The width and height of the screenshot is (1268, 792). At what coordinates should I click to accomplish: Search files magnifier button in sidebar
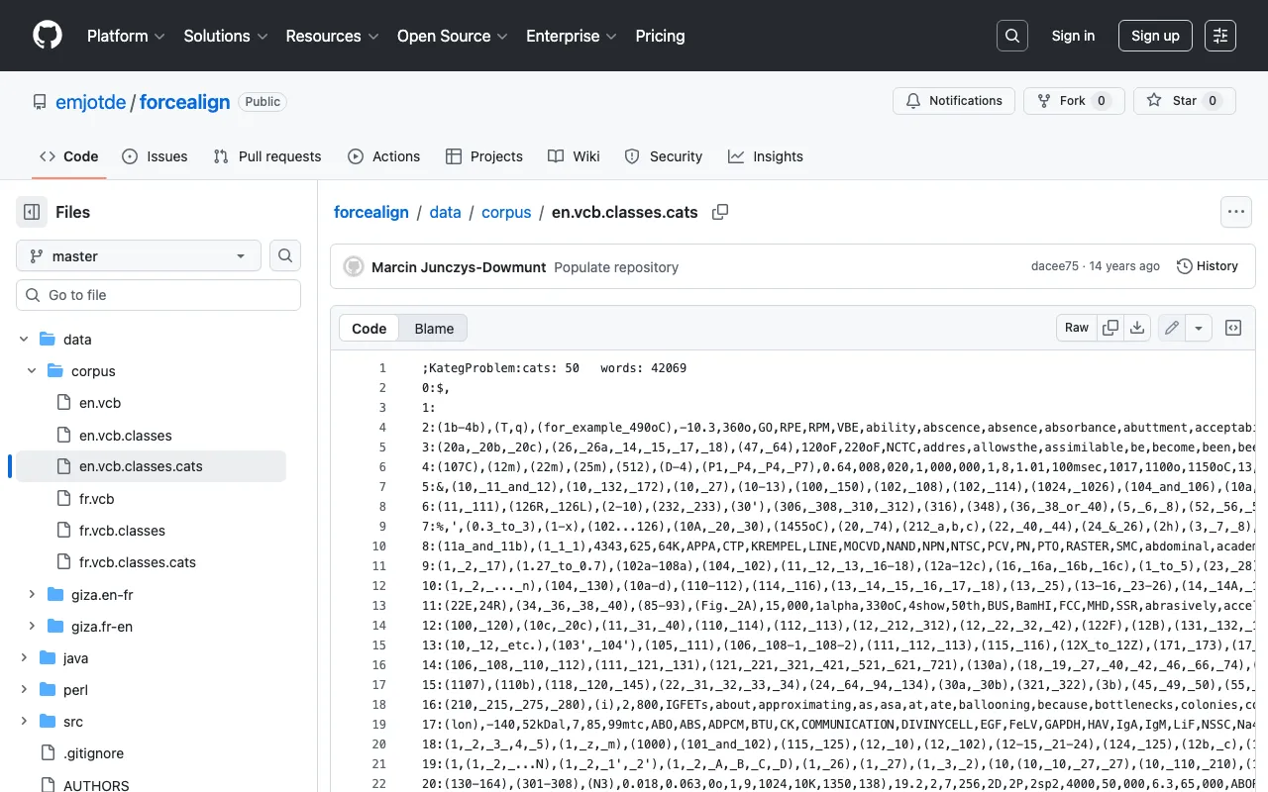285,256
